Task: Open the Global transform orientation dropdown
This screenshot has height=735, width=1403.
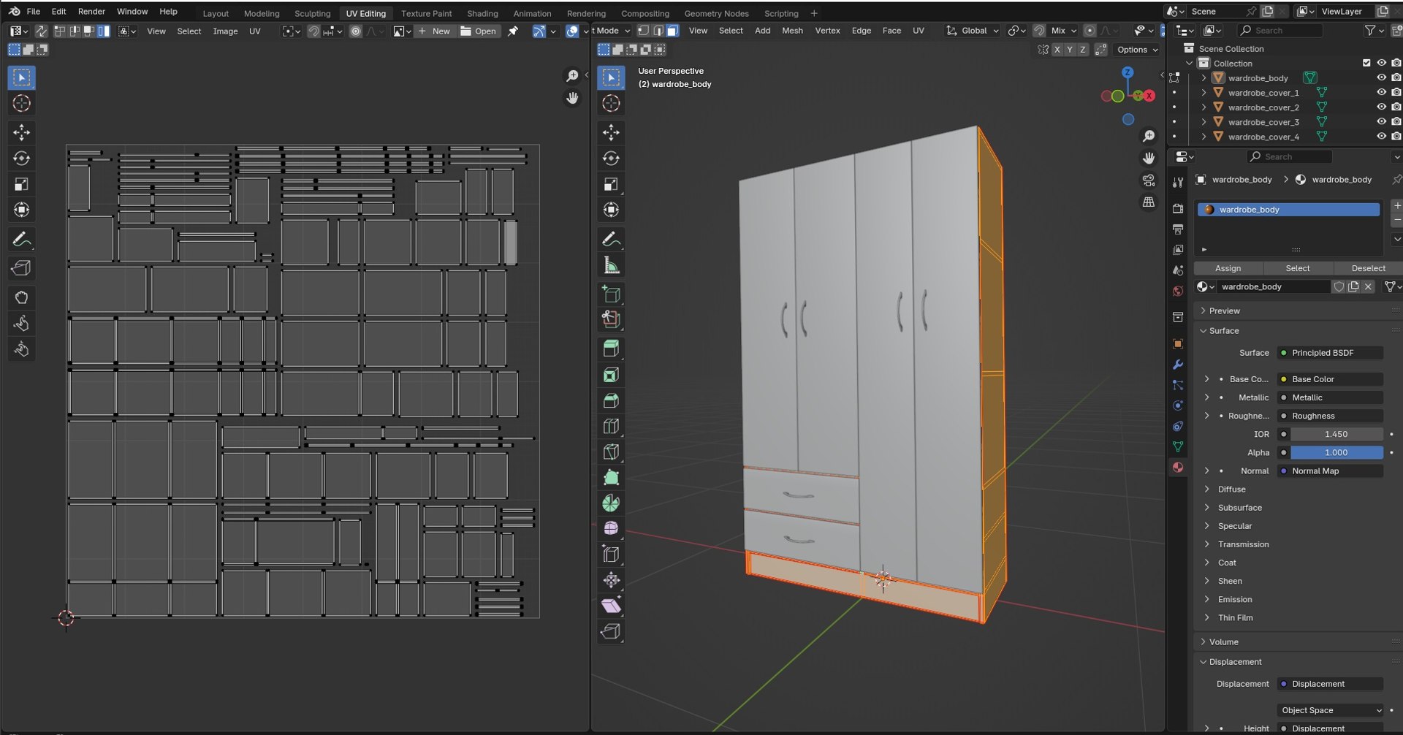Action: 973,31
